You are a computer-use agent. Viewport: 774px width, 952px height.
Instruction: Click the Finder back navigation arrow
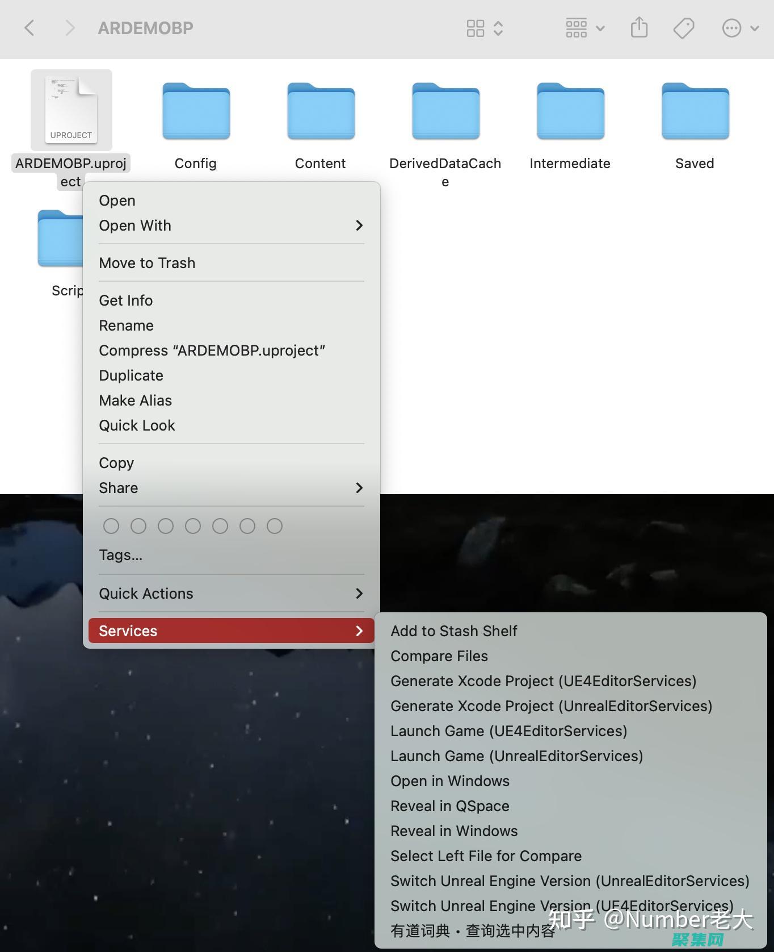[x=30, y=28]
